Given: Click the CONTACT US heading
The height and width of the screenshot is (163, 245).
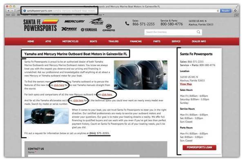Looking at the screenshot, I should [36, 149].
